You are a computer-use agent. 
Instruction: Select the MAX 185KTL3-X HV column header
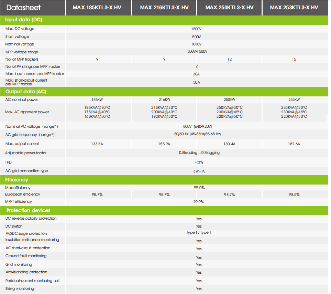point(97,8)
